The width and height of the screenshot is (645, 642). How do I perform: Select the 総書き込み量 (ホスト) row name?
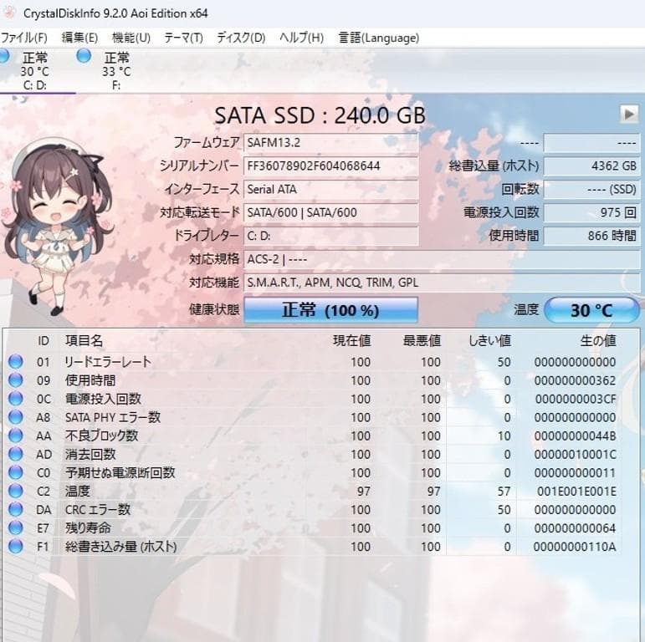click(x=121, y=547)
